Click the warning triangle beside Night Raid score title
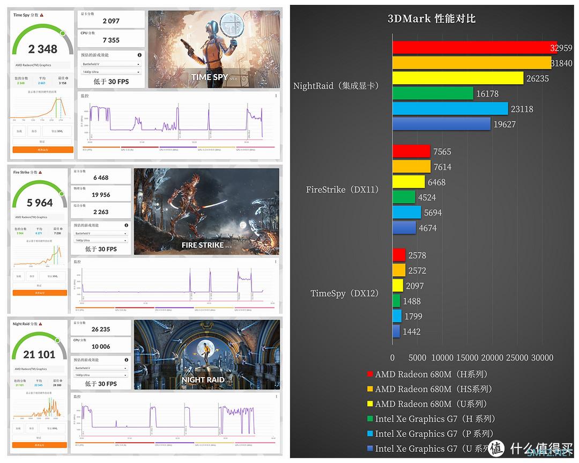This screenshot has height=463, width=579. click(x=40, y=324)
